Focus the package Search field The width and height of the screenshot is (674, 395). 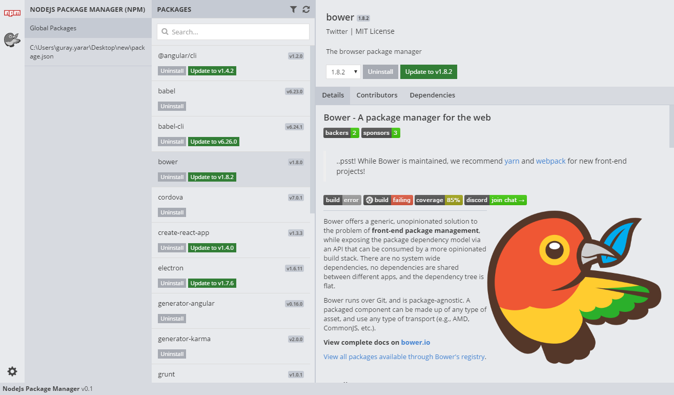pos(233,32)
